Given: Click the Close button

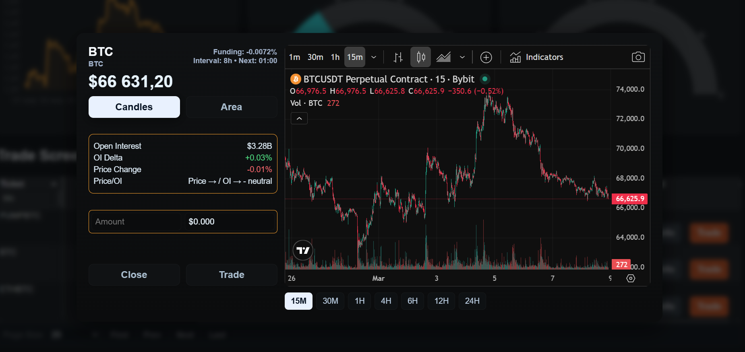Looking at the screenshot, I should pos(134,275).
